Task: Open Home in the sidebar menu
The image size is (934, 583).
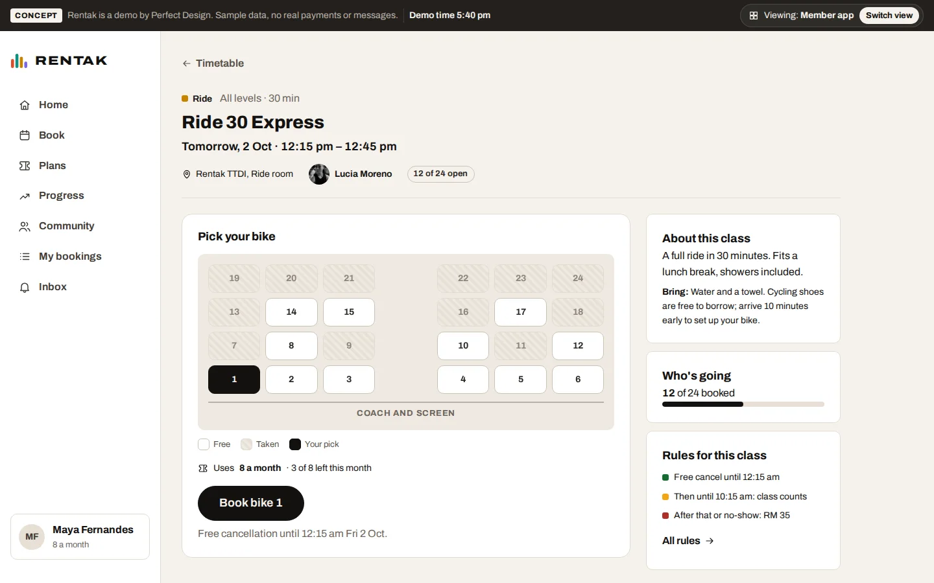Action: (x=80, y=105)
